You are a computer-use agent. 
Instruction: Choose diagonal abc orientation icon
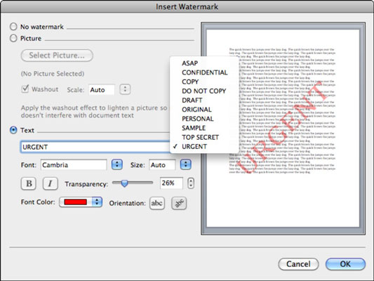coord(179,203)
